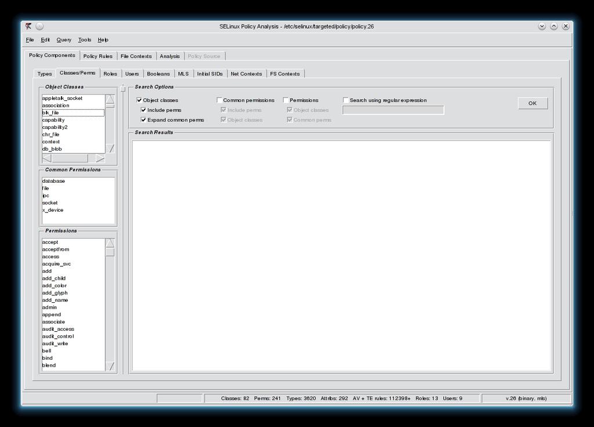Open the FS Contexts sub-tab
Screen dimensions: 594x427
285,74
